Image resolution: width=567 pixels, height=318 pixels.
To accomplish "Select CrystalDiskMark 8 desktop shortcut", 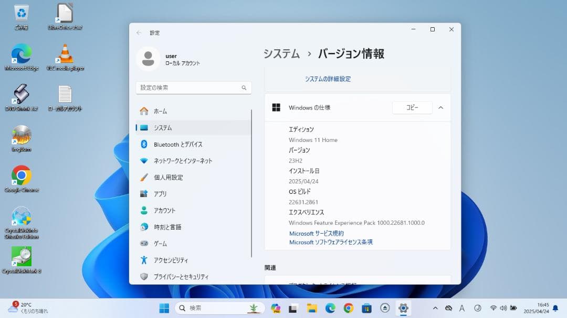I will click(22, 260).
